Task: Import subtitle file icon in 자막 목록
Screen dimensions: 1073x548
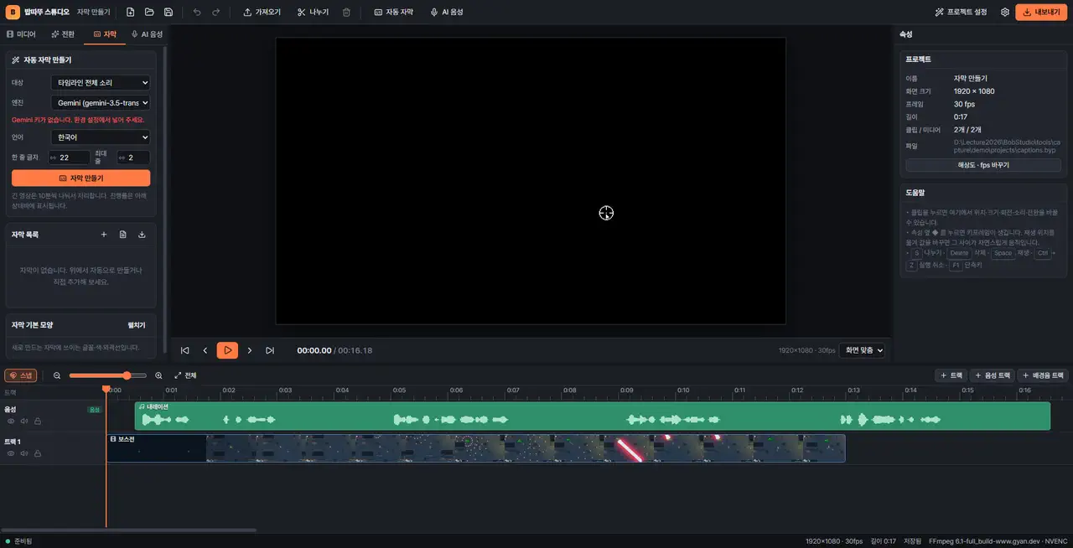Action: pyautogui.click(x=122, y=235)
